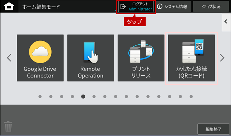Jump to second page indicator dot
The height and width of the screenshot is (136, 231).
pyautogui.click(x=51, y=96)
